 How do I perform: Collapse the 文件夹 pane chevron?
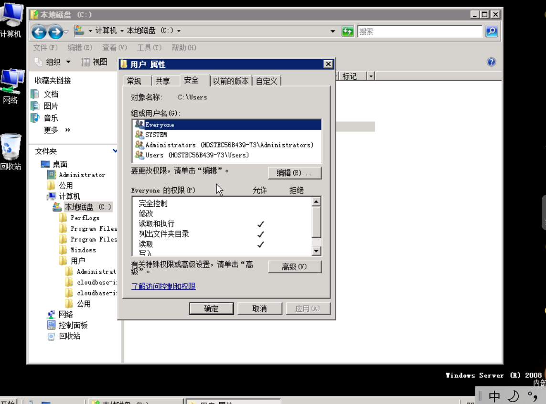click(x=115, y=151)
